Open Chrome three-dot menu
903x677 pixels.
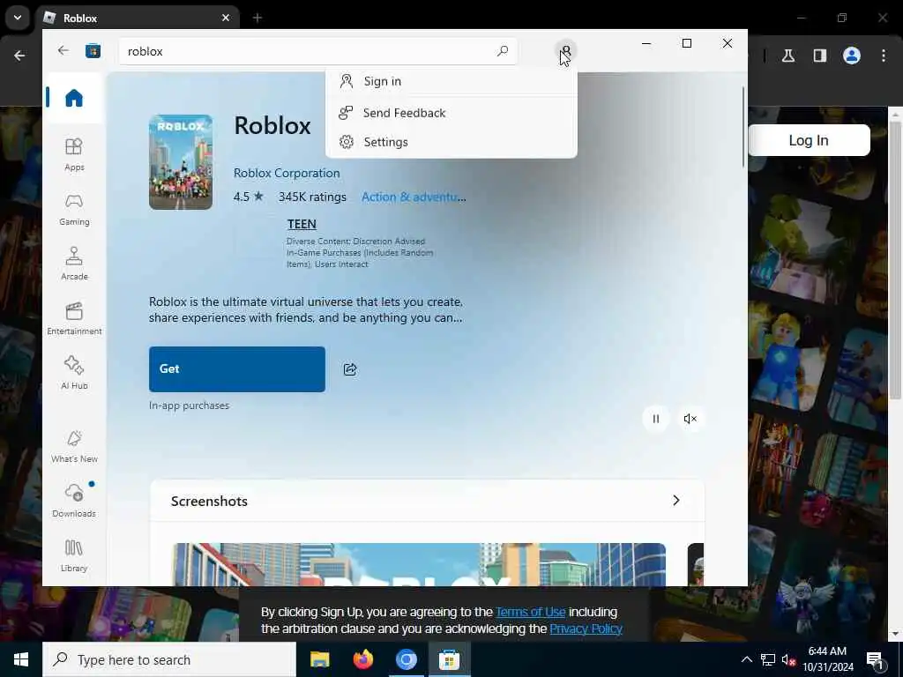point(884,56)
